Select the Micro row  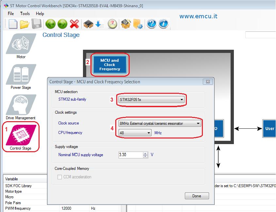coord(25,197)
